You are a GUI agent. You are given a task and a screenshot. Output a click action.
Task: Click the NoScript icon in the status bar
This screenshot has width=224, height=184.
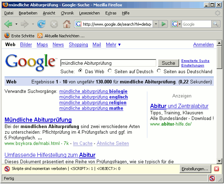pyautogui.click(x=212, y=178)
